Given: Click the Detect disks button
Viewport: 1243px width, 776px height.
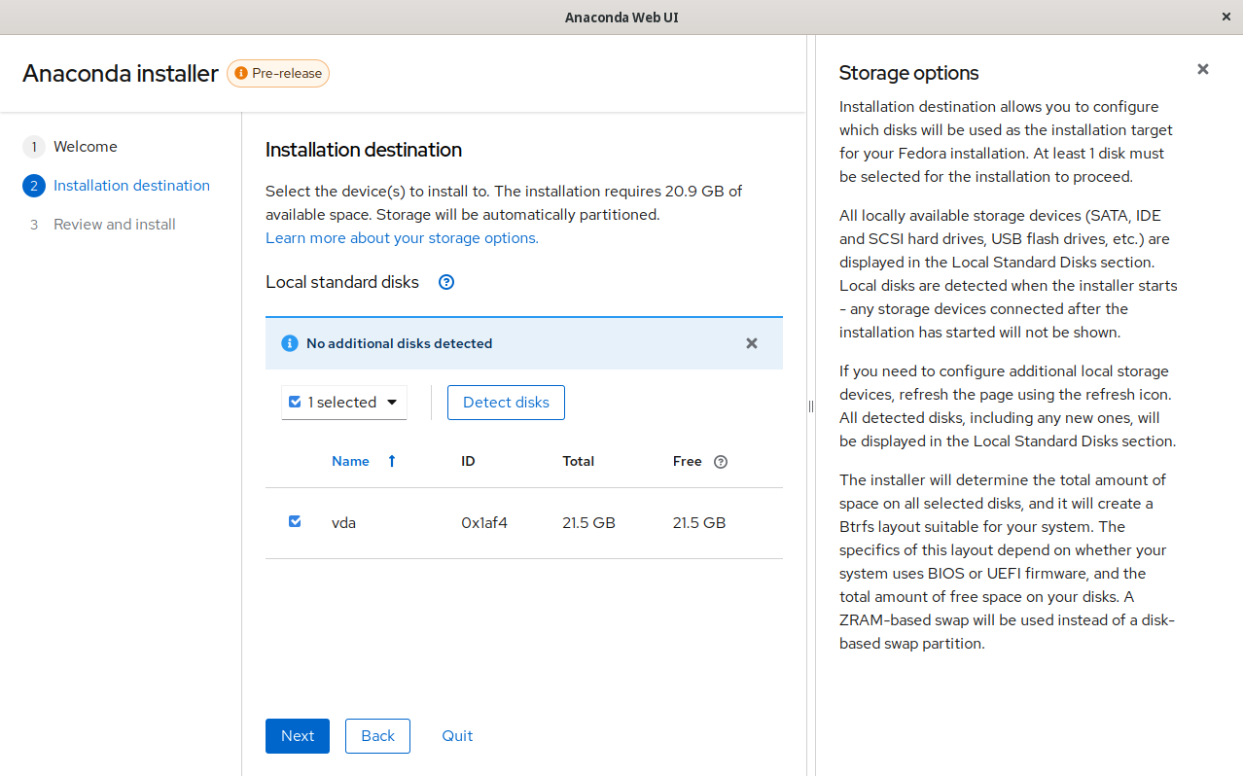Looking at the screenshot, I should [x=506, y=403].
